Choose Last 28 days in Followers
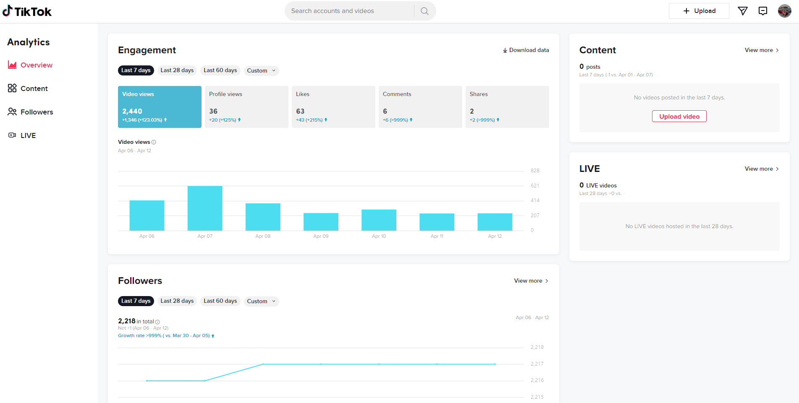 point(177,301)
